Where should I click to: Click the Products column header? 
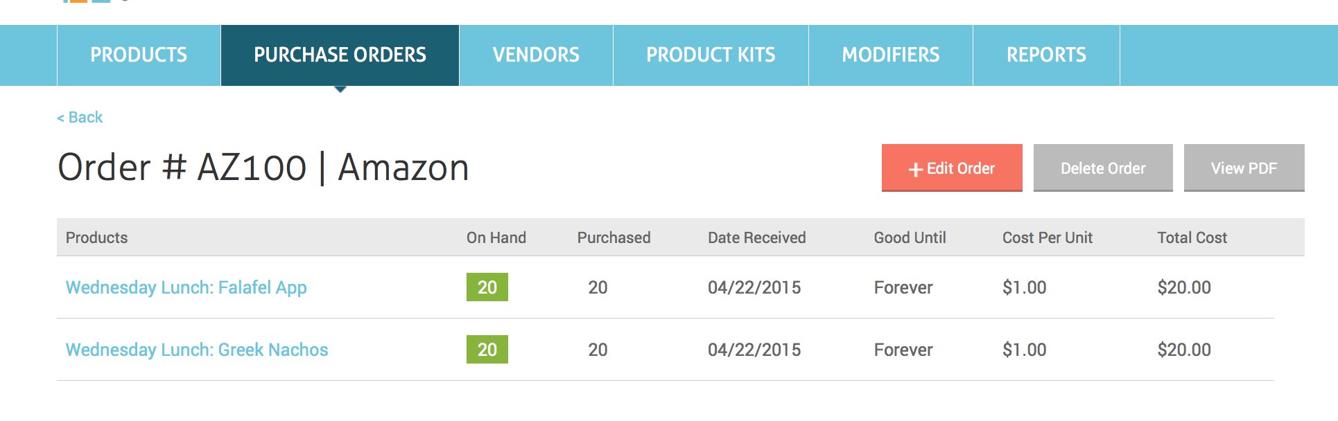point(96,238)
